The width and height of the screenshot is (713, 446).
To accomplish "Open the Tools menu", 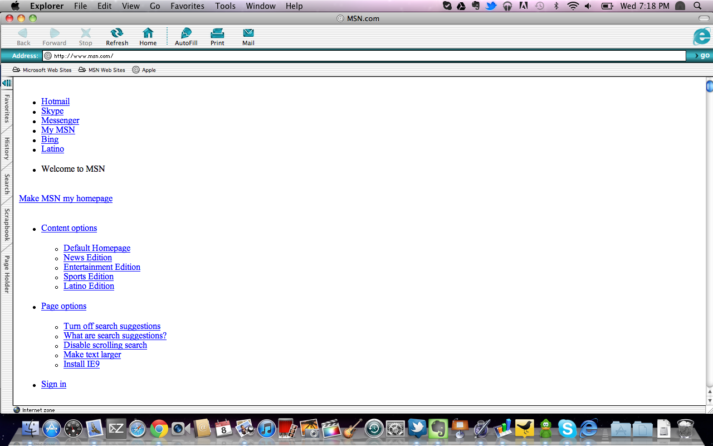I will pyautogui.click(x=225, y=6).
